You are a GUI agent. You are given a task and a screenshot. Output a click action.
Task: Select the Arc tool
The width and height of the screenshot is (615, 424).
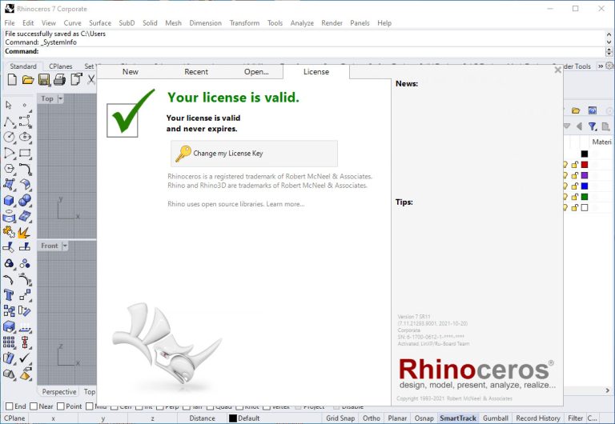click(9, 153)
